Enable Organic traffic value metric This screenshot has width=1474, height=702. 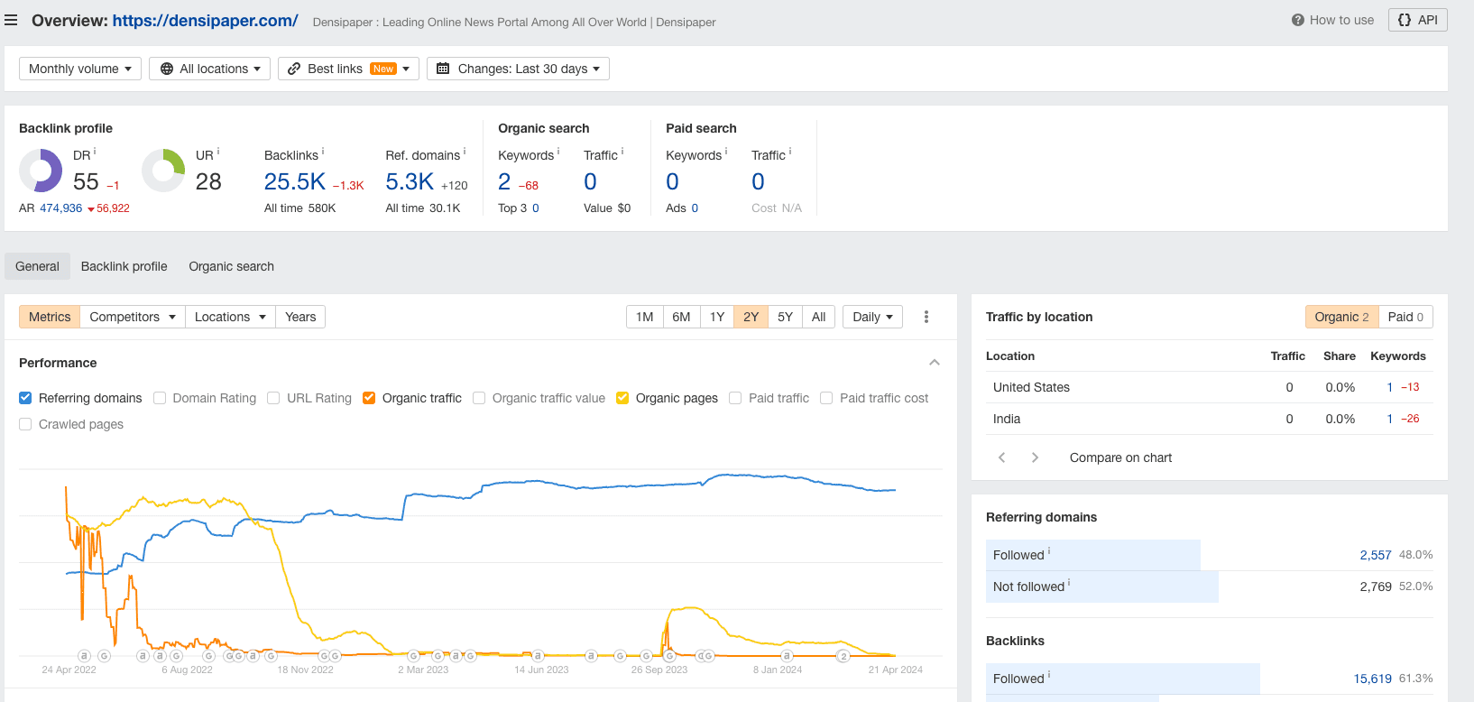(x=479, y=398)
